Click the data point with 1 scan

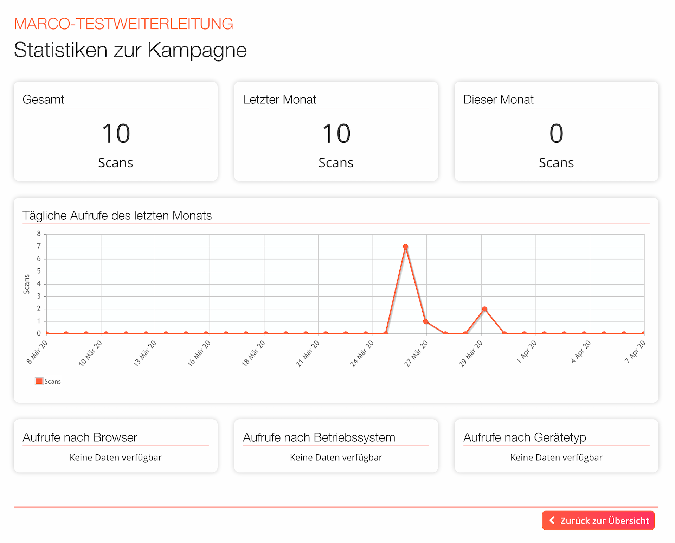pyautogui.click(x=425, y=321)
